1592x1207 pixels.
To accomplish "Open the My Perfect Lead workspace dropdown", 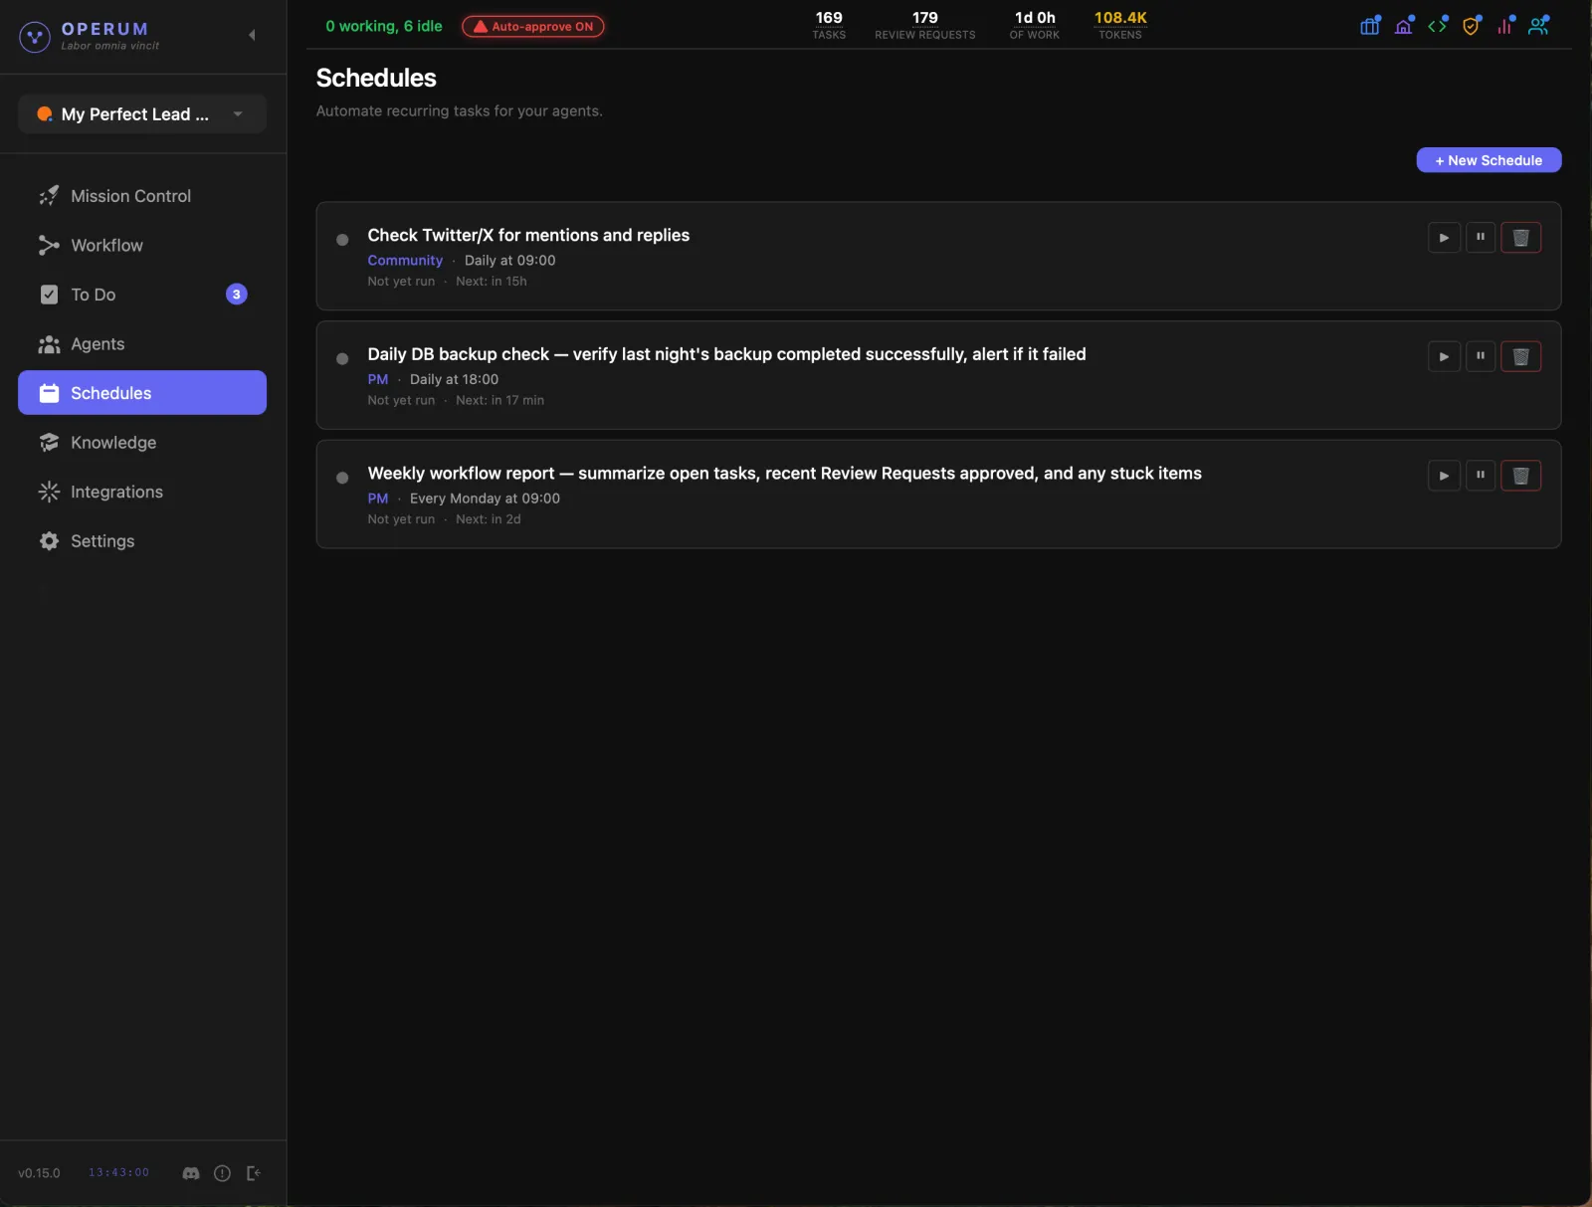I will 140,113.
